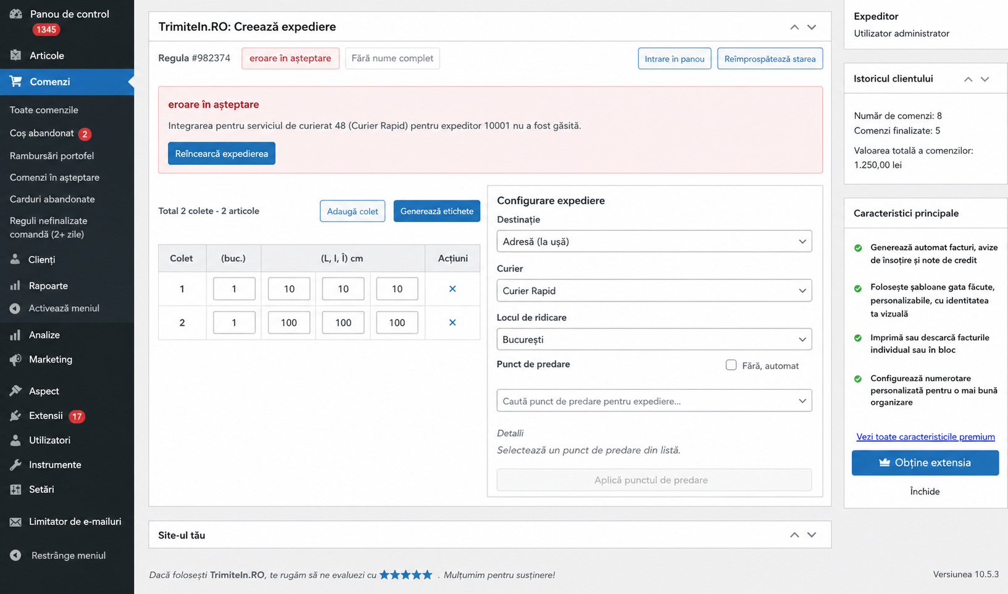Screen dimensions: 1008x594
Task: Go to Toate comenzile submenu
Action: pyautogui.click(x=44, y=110)
